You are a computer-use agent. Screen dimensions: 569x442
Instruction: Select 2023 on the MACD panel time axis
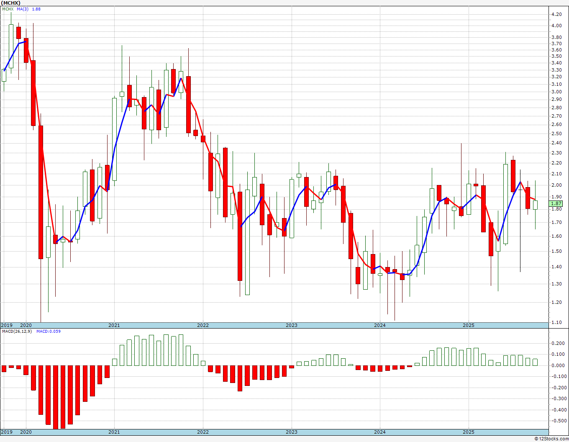point(292,432)
